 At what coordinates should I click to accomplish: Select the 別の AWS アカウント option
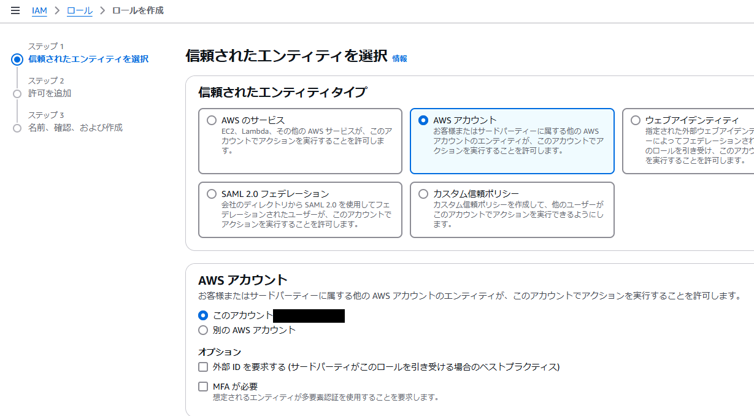(203, 329)
